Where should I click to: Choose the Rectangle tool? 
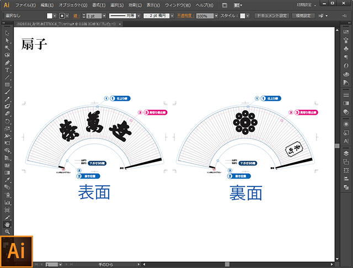coord(7,84)
